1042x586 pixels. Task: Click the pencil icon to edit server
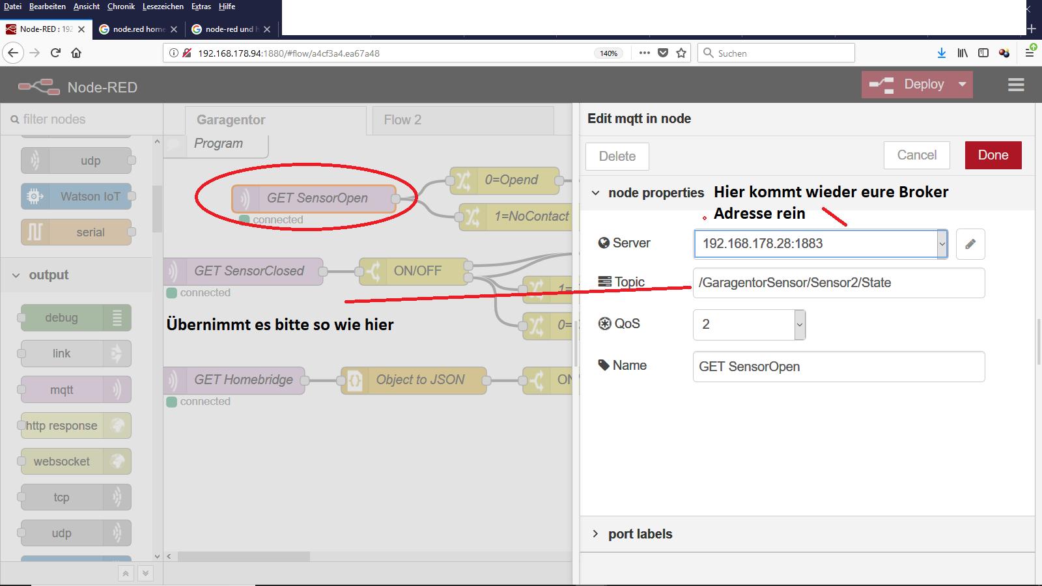[970, 244]
